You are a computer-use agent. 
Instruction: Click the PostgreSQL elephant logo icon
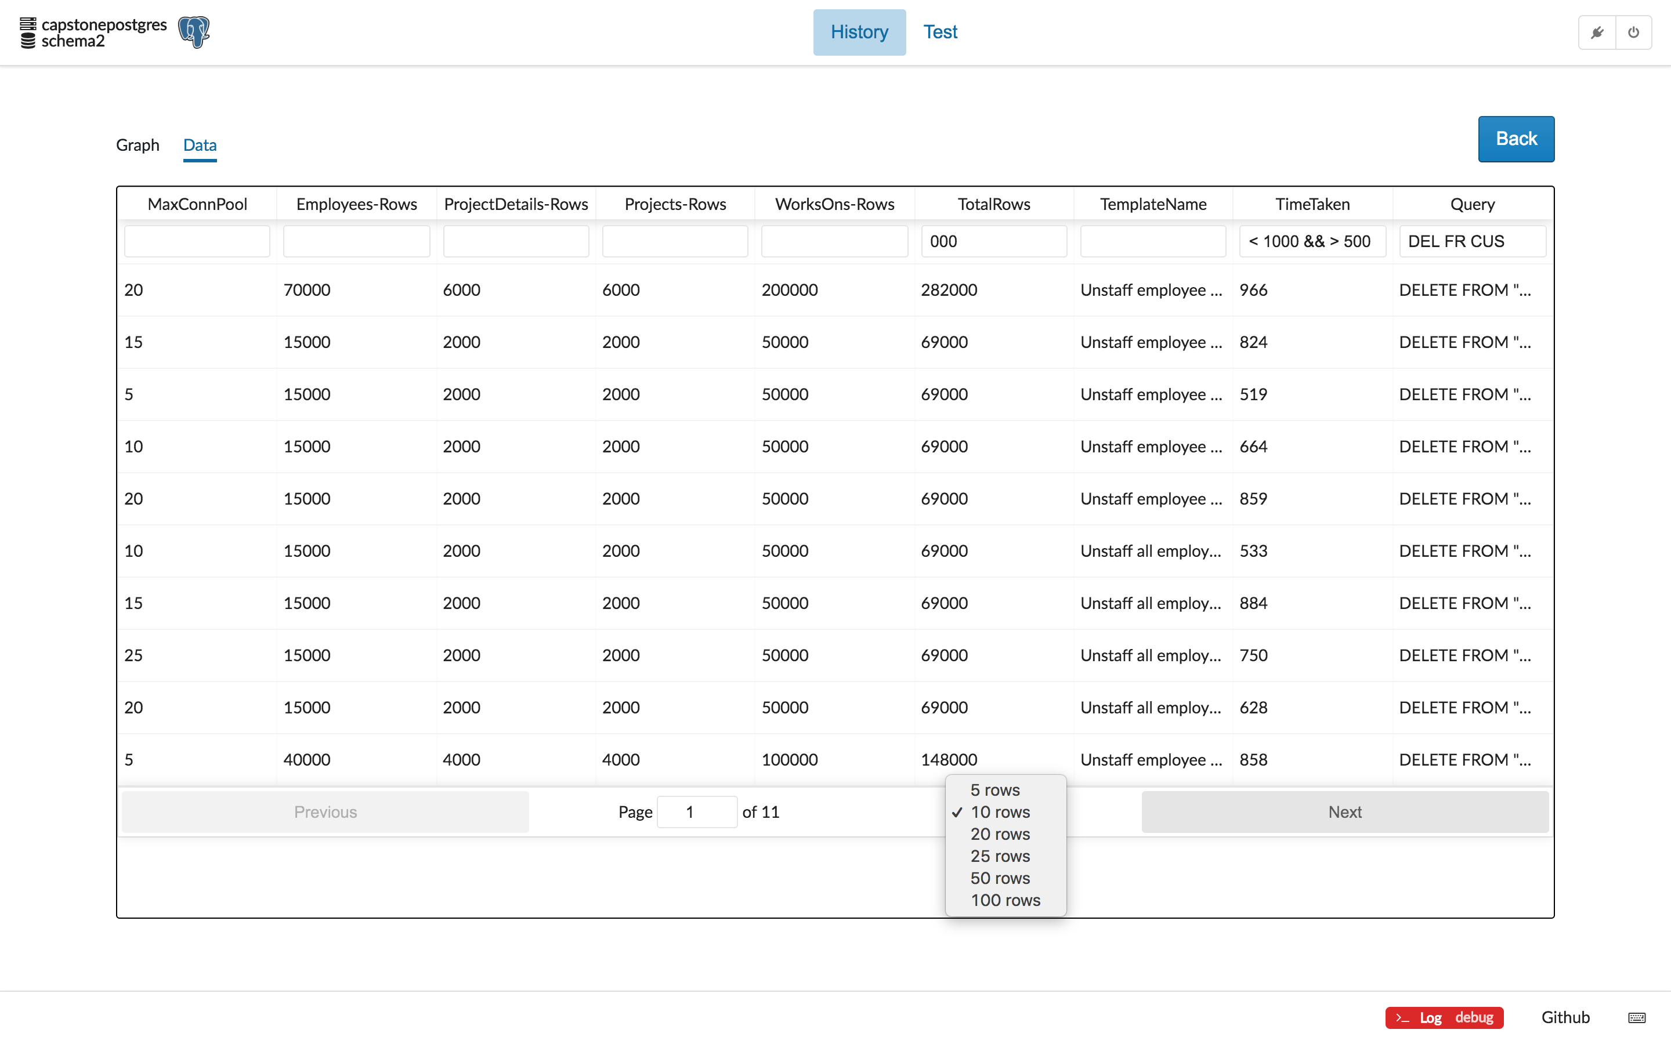click(194, 32)
